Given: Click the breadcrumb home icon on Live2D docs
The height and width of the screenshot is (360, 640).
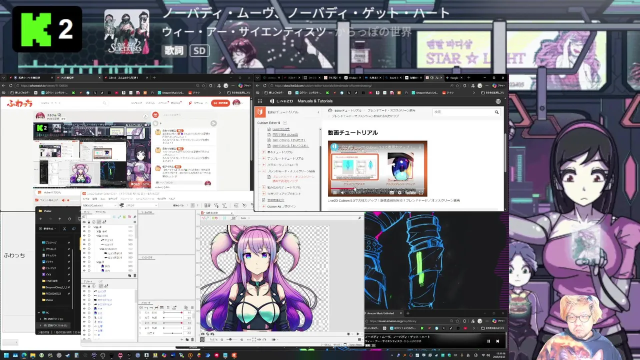Looking at the screenshot, I should tap(330, 110).
